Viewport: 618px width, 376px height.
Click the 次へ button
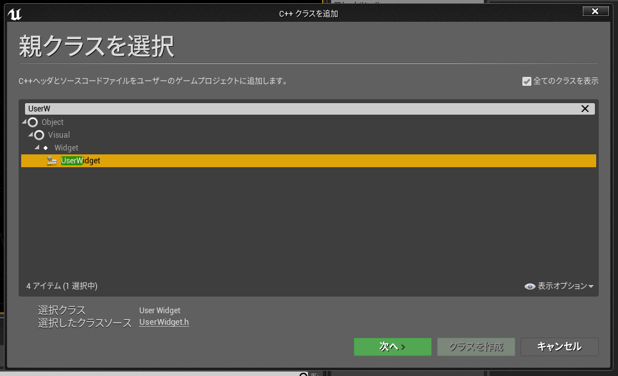(x=393, y=347)
